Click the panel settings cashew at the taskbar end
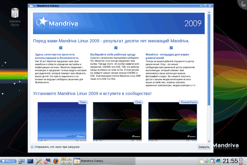This screenshot has width=247, height=165. click(x=245, y=161)
